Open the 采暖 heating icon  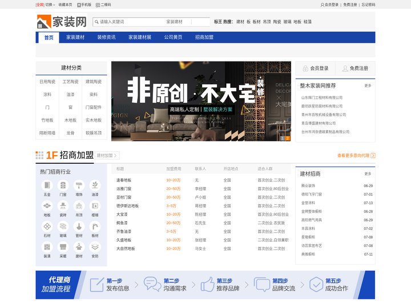(x=63, y=247)
